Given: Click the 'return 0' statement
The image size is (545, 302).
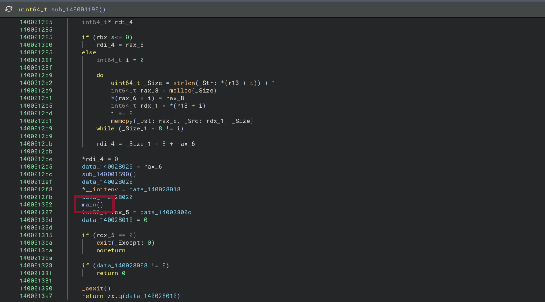Looking at the screenshot, I should (111, 274).
